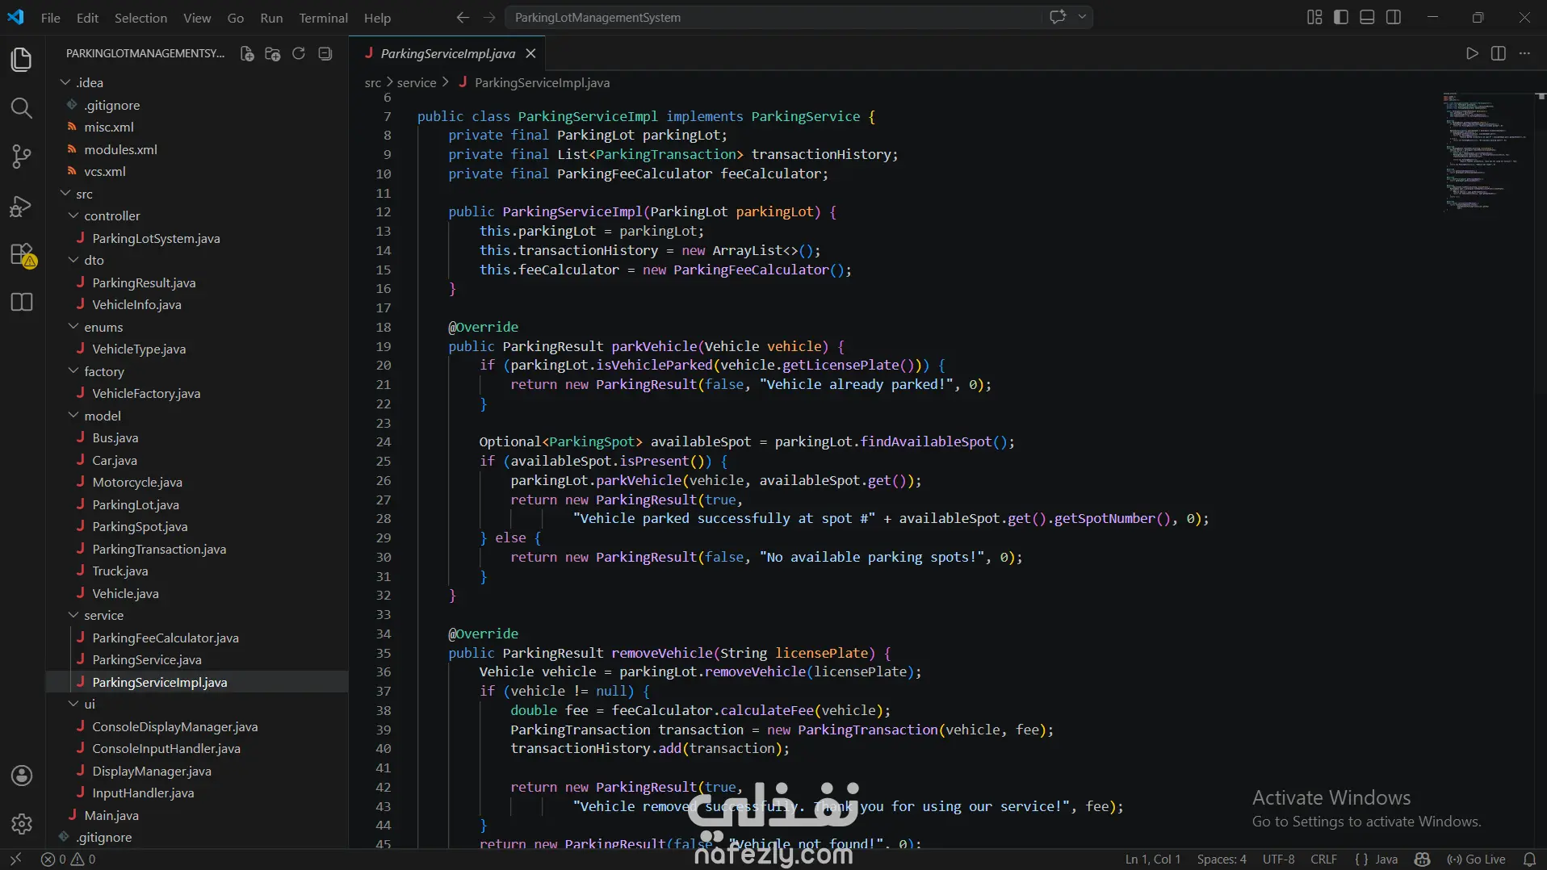
Task: Open the Edit menu
Action: tap(87, 18)
